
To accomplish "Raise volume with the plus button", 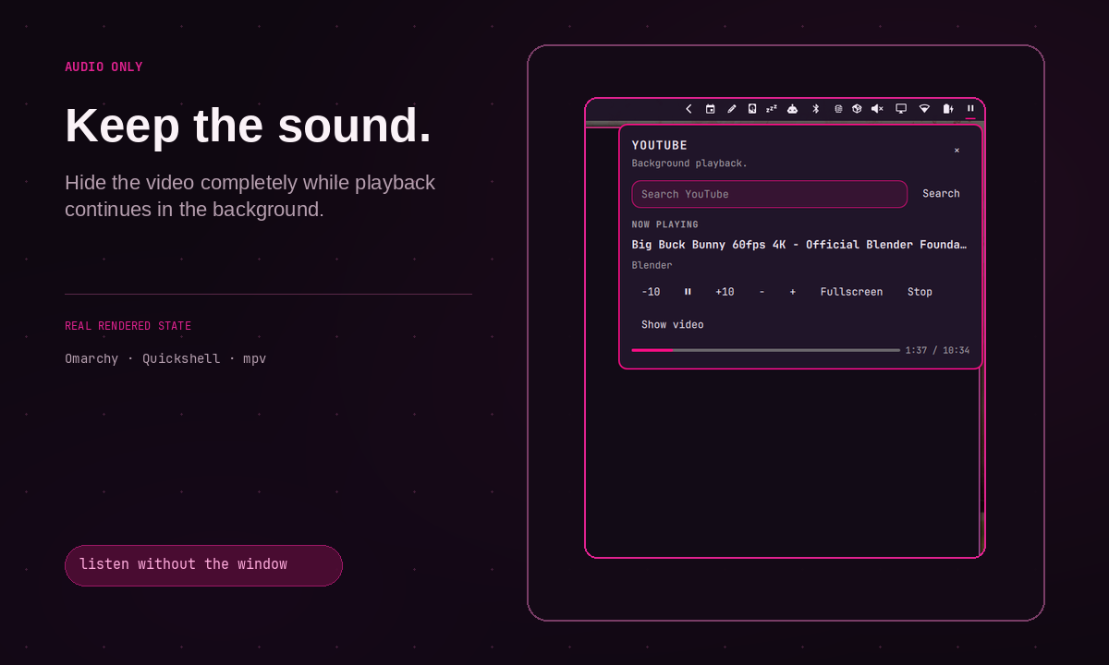I will (792, 292).
